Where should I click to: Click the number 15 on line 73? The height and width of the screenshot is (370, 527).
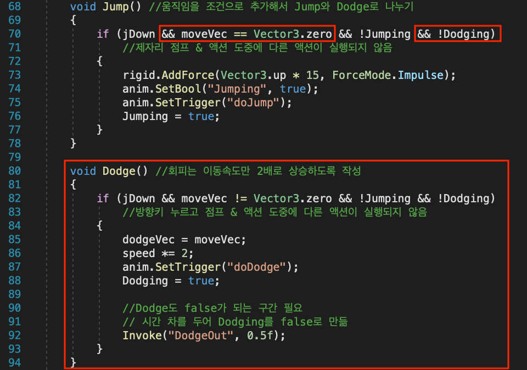(312, 75)
